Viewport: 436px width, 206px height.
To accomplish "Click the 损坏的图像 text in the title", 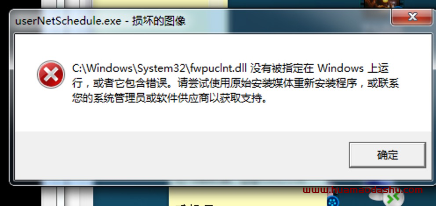I will tap(159, 21).
